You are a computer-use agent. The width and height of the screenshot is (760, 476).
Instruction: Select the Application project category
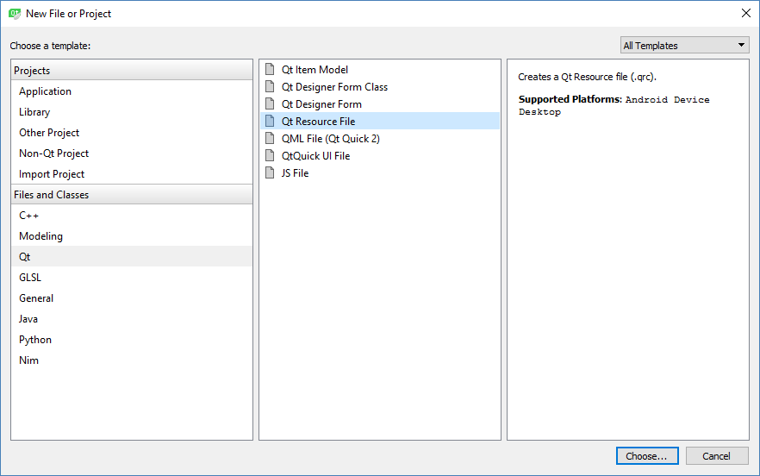click(x=46, y=91)
